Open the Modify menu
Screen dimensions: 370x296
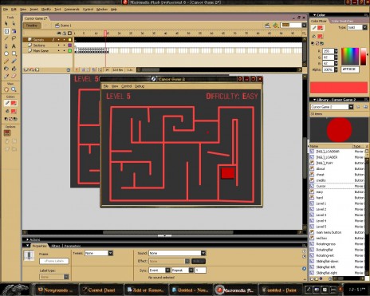(46, 10)
